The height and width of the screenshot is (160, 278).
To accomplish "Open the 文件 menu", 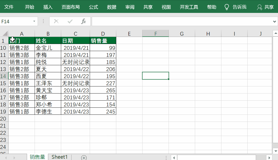I will pos(9,7).
